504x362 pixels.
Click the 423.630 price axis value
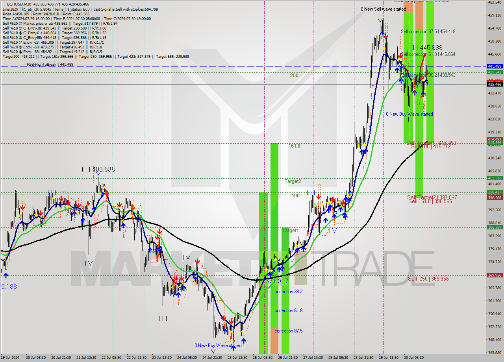495,119
